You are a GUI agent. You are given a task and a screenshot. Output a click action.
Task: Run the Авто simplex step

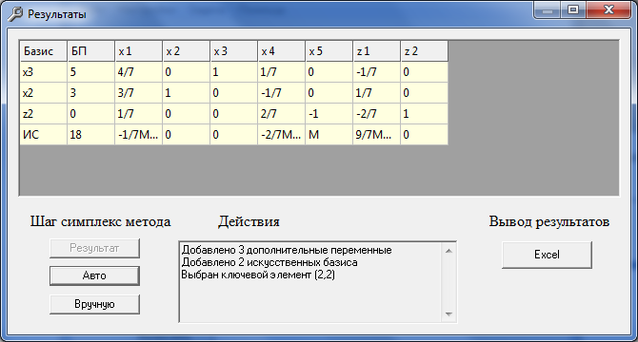[x=94, y=275]
